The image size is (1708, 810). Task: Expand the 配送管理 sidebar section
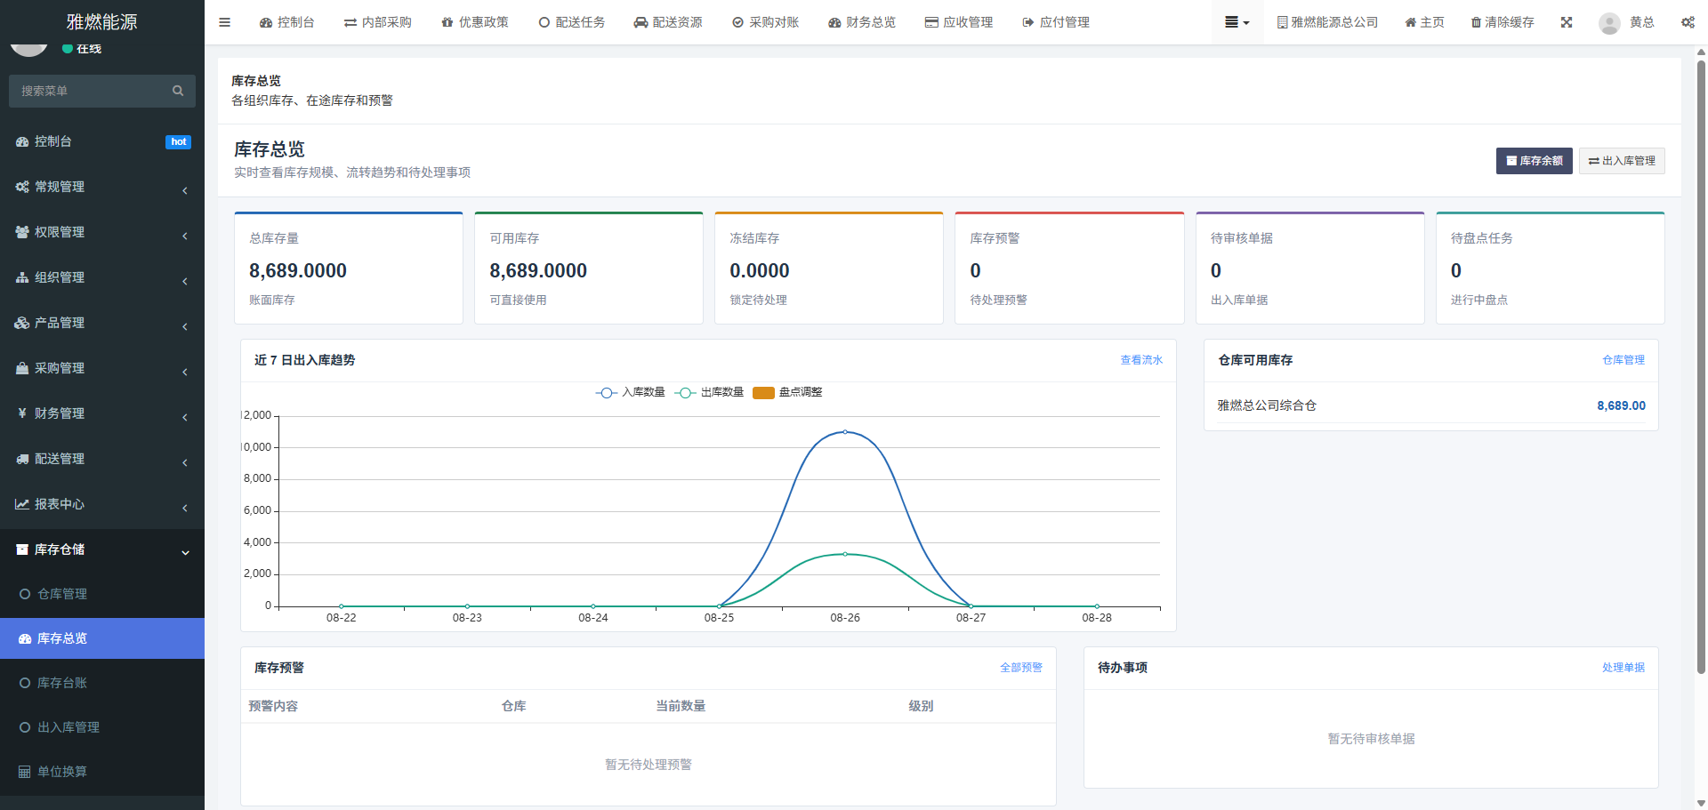(x=102, y=459)
